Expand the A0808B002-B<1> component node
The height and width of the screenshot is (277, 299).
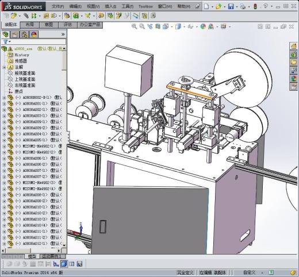[4, 98]
